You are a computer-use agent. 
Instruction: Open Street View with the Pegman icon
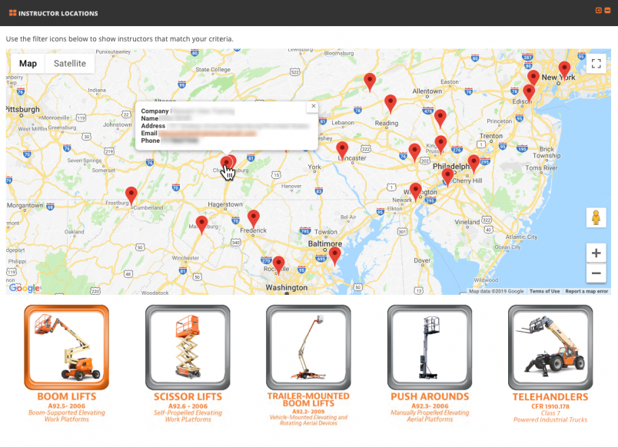point(596,217)
